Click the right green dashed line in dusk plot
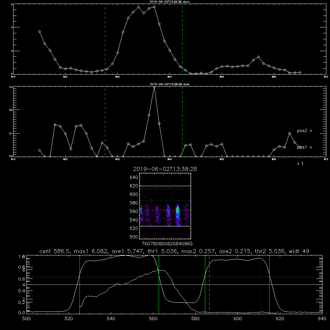Viewport: 330px width, 330px height. [x=182, y=122]
